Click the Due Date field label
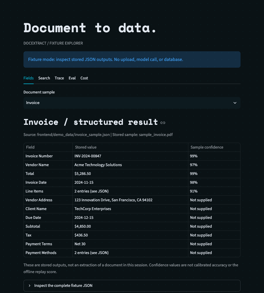 (x=33, y=217)
